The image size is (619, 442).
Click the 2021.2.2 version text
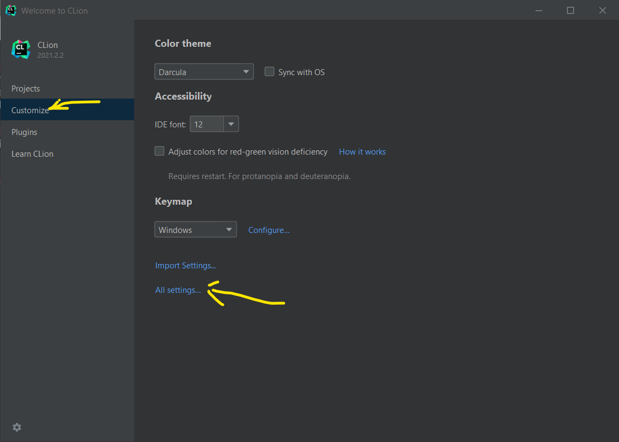click(x=51, y=55)
